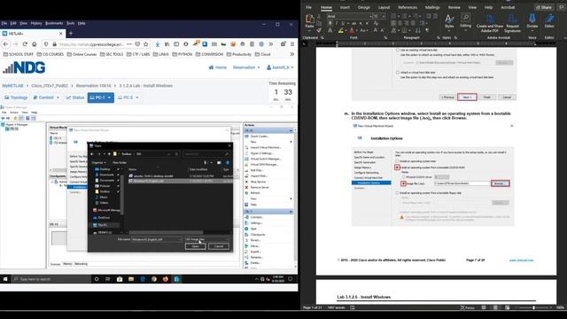Apply bold in Word ribbon
This screenshot has height=319, width=567.
click(x=330, y=23)
